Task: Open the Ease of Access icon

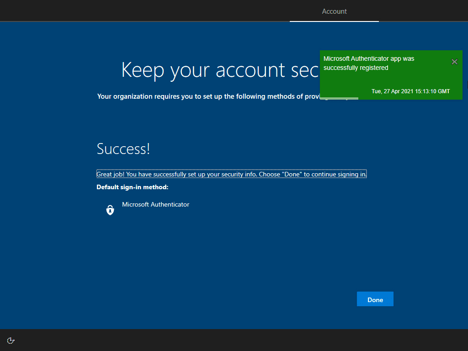Action: point(11,340)
